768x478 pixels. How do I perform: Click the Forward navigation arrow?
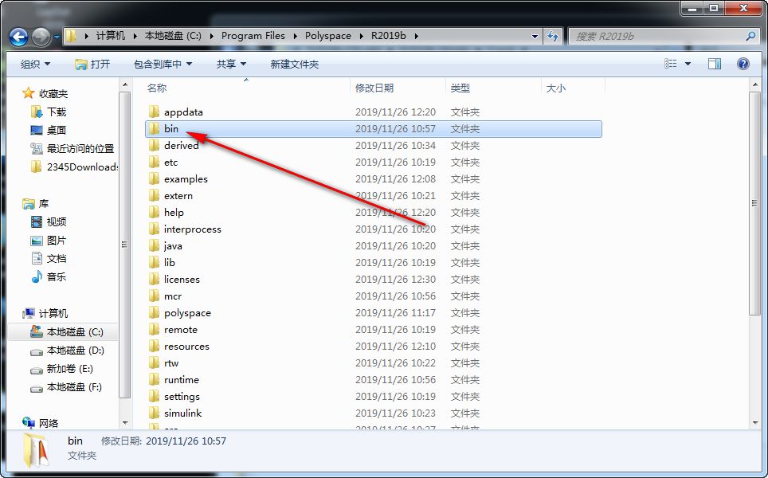41,36
